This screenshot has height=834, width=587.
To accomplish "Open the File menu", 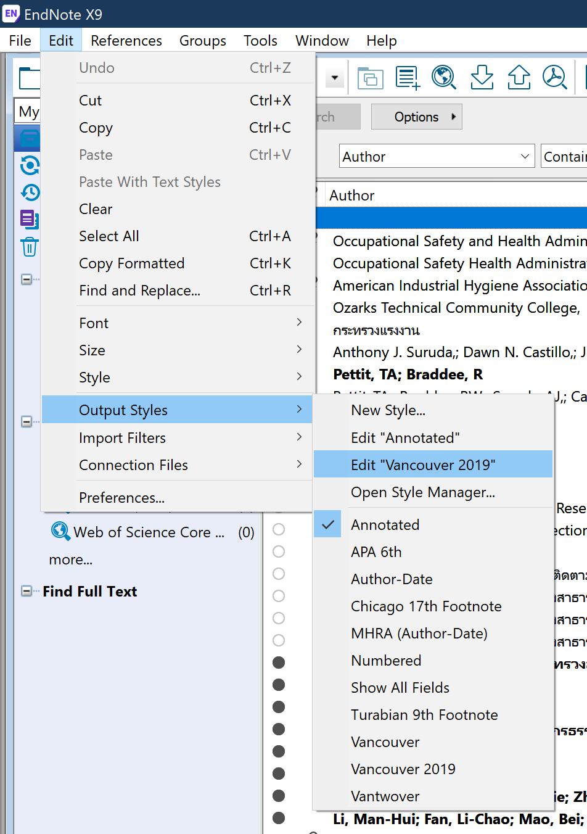I will [x=20, y=41].
